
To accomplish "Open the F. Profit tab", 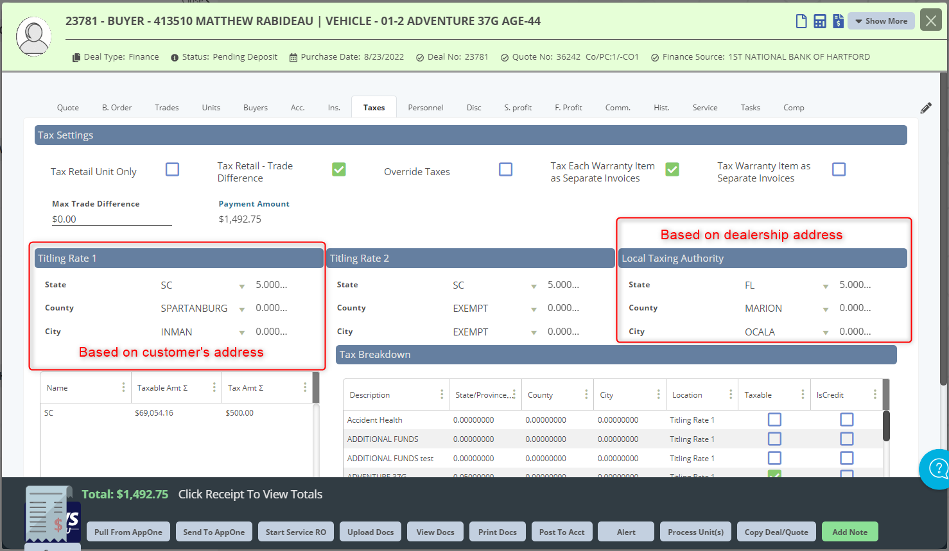I will (568, 108).
